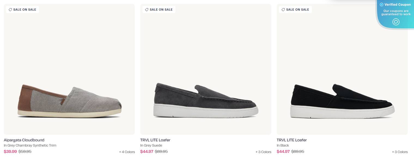Viewport: 414px width, 161px height.
Task: Click the grey suede loafer product image
Action: coord(206,101)
